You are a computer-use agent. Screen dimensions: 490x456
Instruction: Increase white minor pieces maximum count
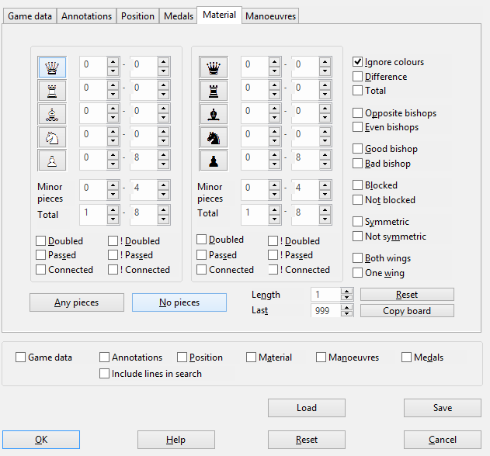pos(163,185)
